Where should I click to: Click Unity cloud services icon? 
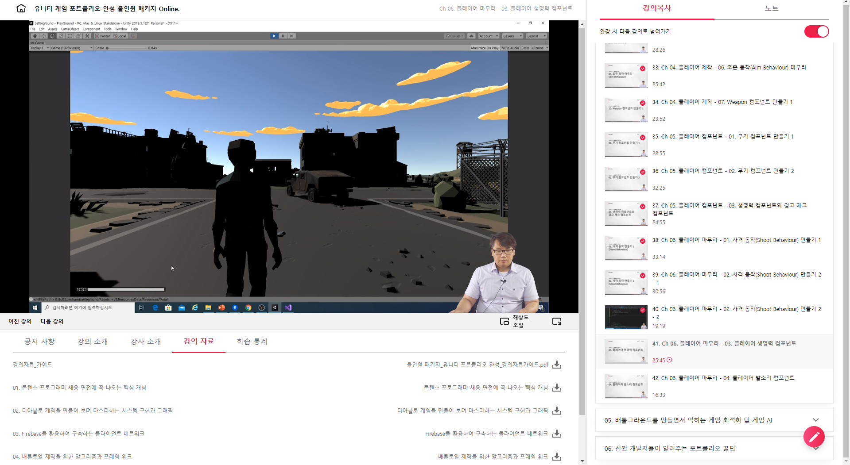click(x=472, y=36)
